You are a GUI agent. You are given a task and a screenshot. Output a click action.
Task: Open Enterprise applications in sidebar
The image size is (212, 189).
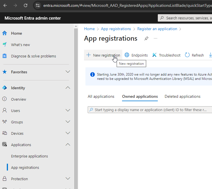tap(30, 156)
